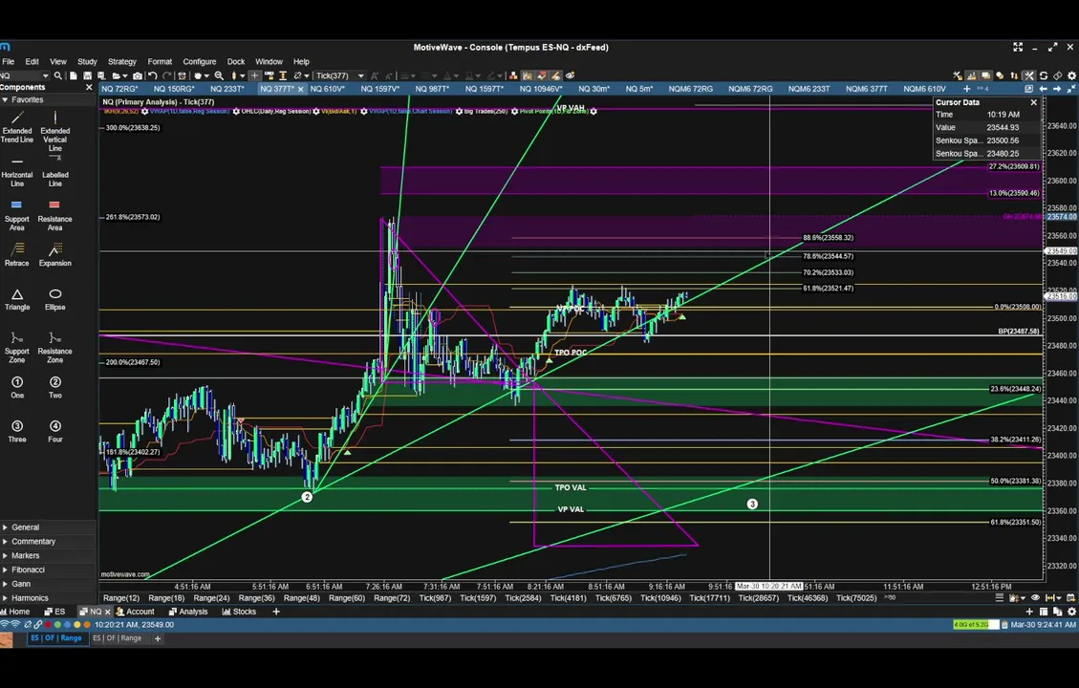This screenshot has width=1079, height=688.
Task: Open the Analysis page tab
Action: click(188, 612)
